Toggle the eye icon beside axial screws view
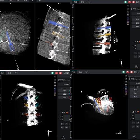Screen dimensions: 140x140 126,82
